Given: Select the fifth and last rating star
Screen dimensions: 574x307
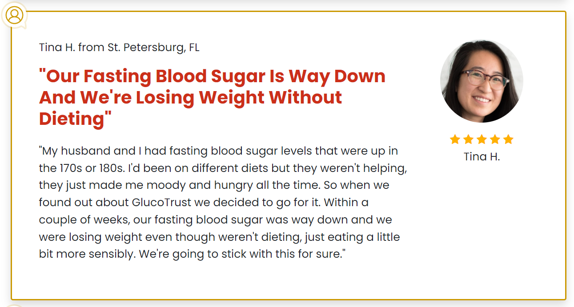Looking at the screenshot, I should (x=508, y=140).
